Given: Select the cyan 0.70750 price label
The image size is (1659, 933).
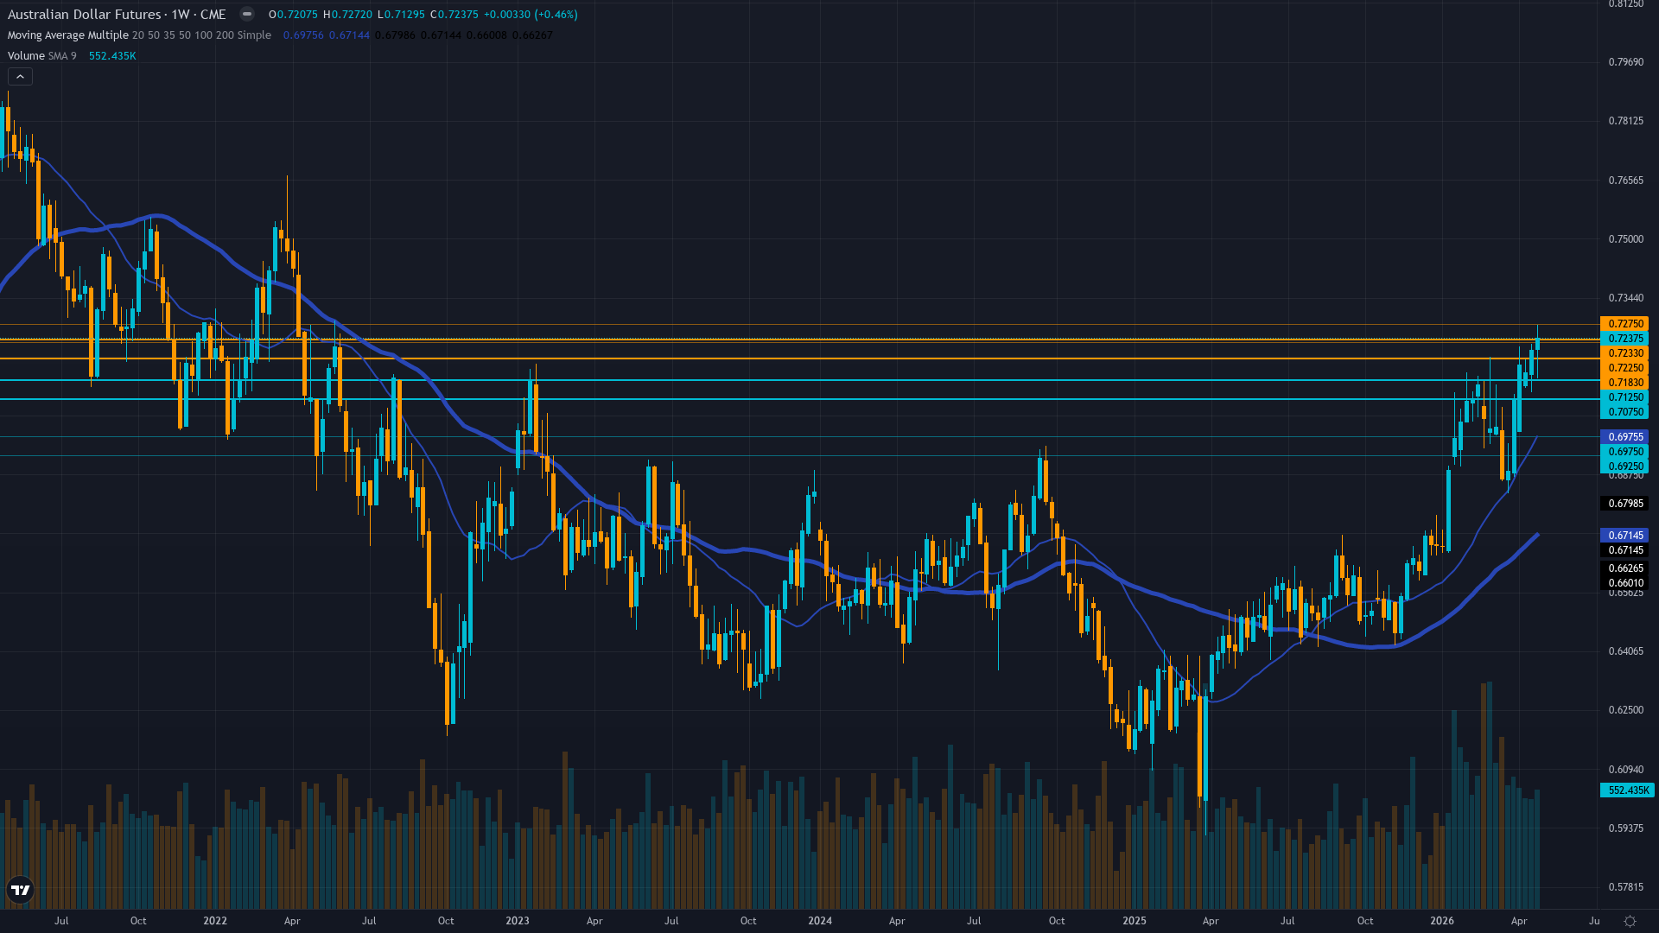Looking at the screenshot, I should (x=1625, y=412).
